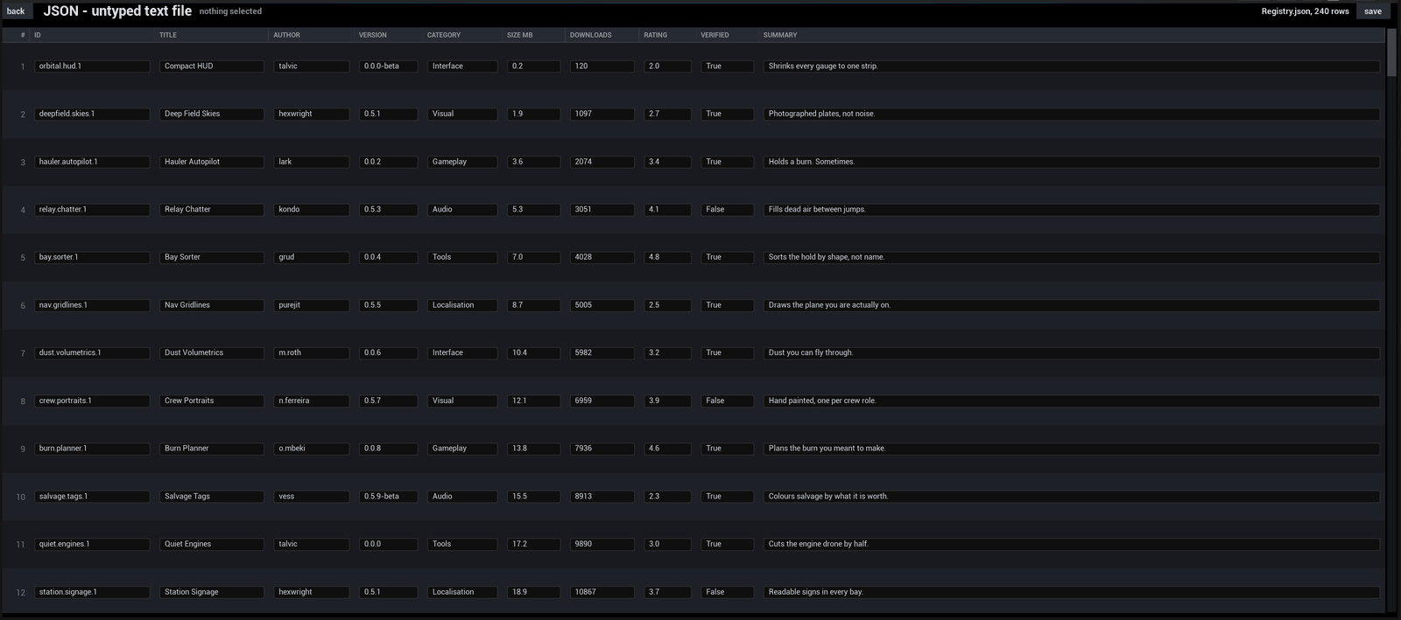The height and width of the screenshot is (620, 1401).
Task: Click version cell 0.0.8
Action: pyautogui.click(x=388, y=449)
